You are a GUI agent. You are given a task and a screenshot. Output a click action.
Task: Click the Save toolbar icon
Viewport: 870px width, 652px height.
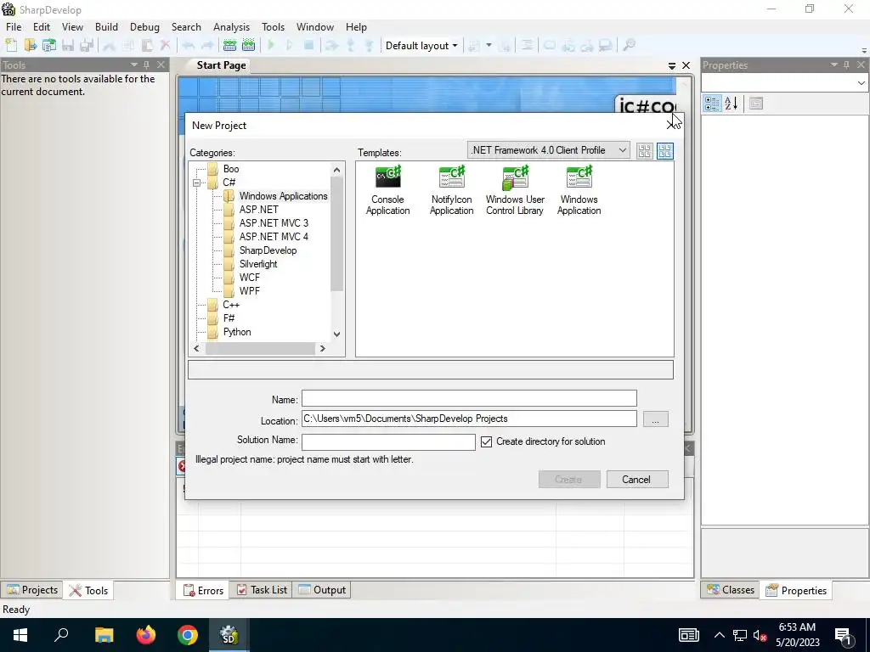68,46
